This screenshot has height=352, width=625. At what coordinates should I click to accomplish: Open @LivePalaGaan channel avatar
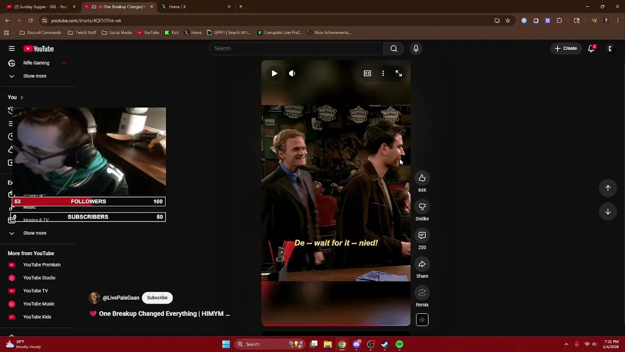94,298
